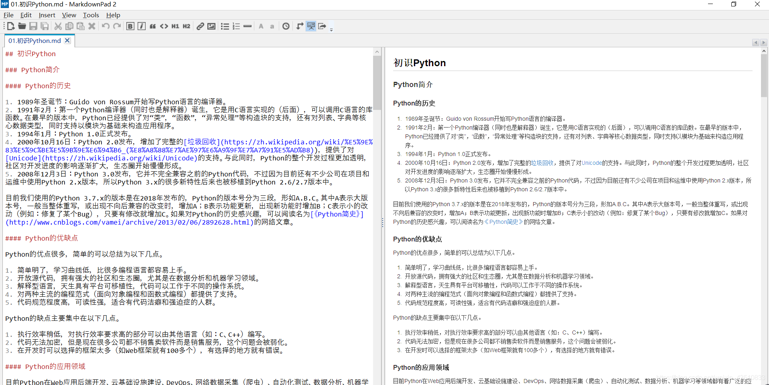Image resolution: width=769 pixels, height=385 pixels.
Task: Insert timestamp with the clock icon
Action: click(x=286, y=26)
